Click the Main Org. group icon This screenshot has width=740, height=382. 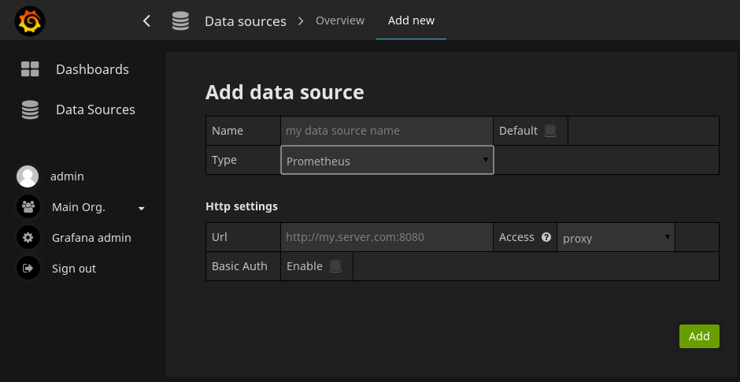coord(28,207)
